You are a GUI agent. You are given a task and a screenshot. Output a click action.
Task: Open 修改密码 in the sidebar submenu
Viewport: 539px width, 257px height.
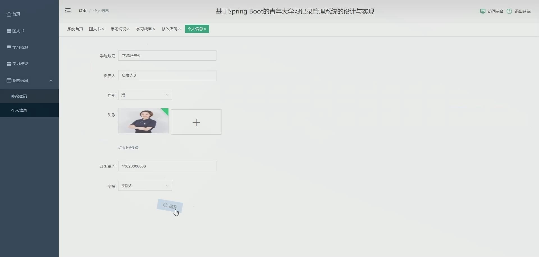click(29, 96)
